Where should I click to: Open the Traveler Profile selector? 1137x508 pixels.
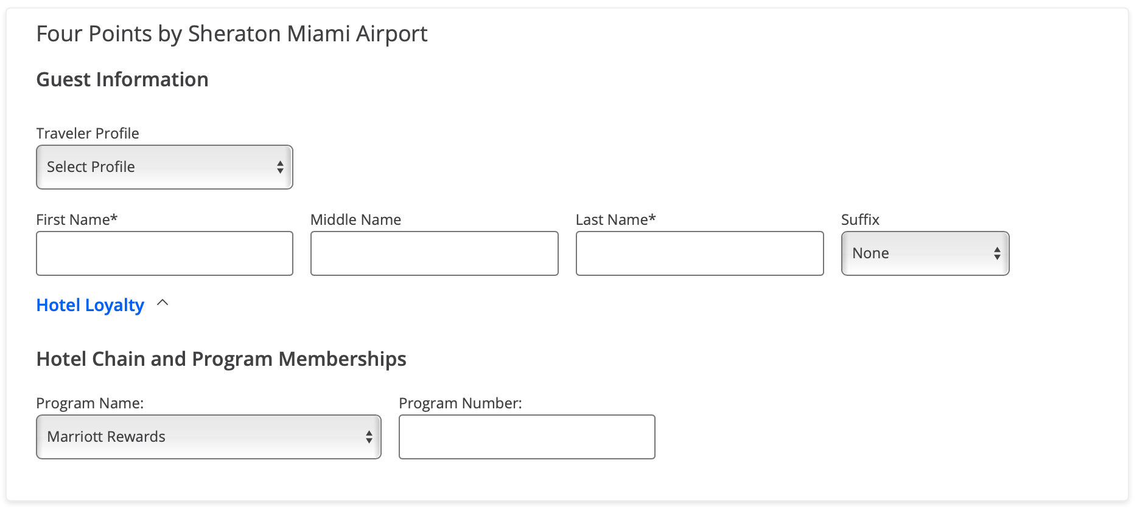[x=164, y=166]
